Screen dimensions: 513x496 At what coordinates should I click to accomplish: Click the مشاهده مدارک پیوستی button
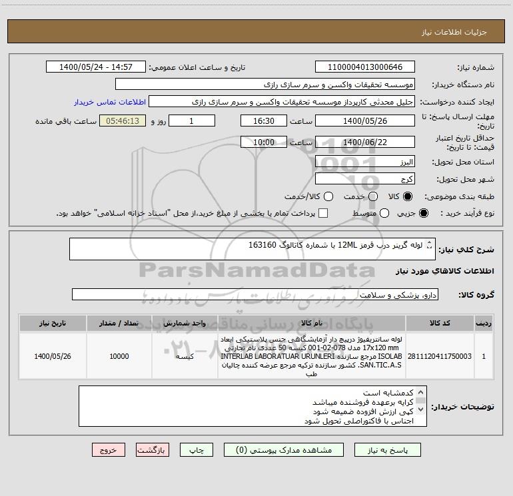point(284,450)
